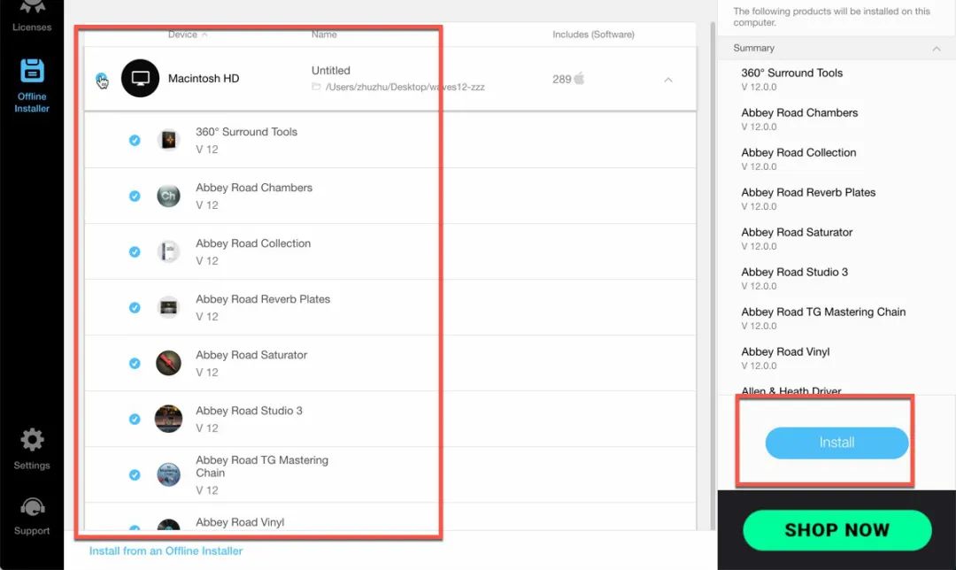Open the Licenses tab in sidebar

click(x=32, y=18)
